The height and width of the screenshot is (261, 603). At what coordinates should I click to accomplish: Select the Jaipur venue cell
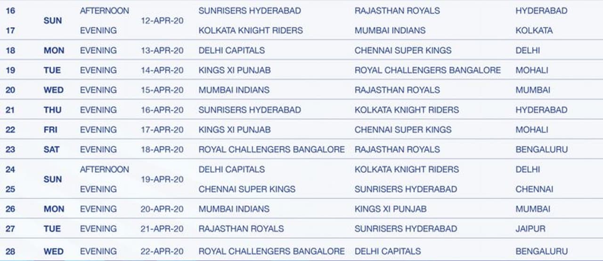click(x=530, y=229)
